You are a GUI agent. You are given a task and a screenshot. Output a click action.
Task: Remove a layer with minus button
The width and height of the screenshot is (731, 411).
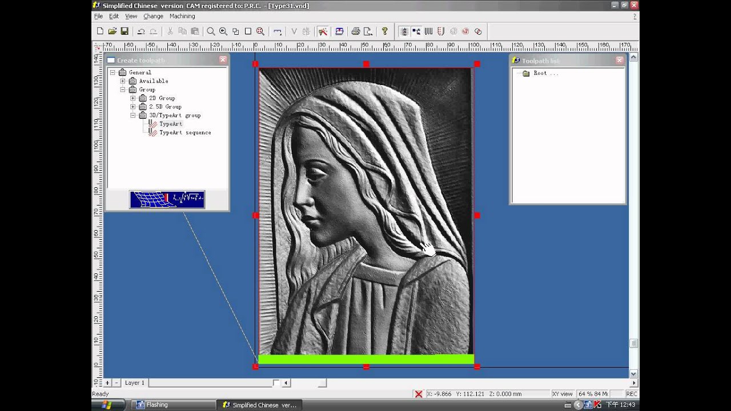117,383
